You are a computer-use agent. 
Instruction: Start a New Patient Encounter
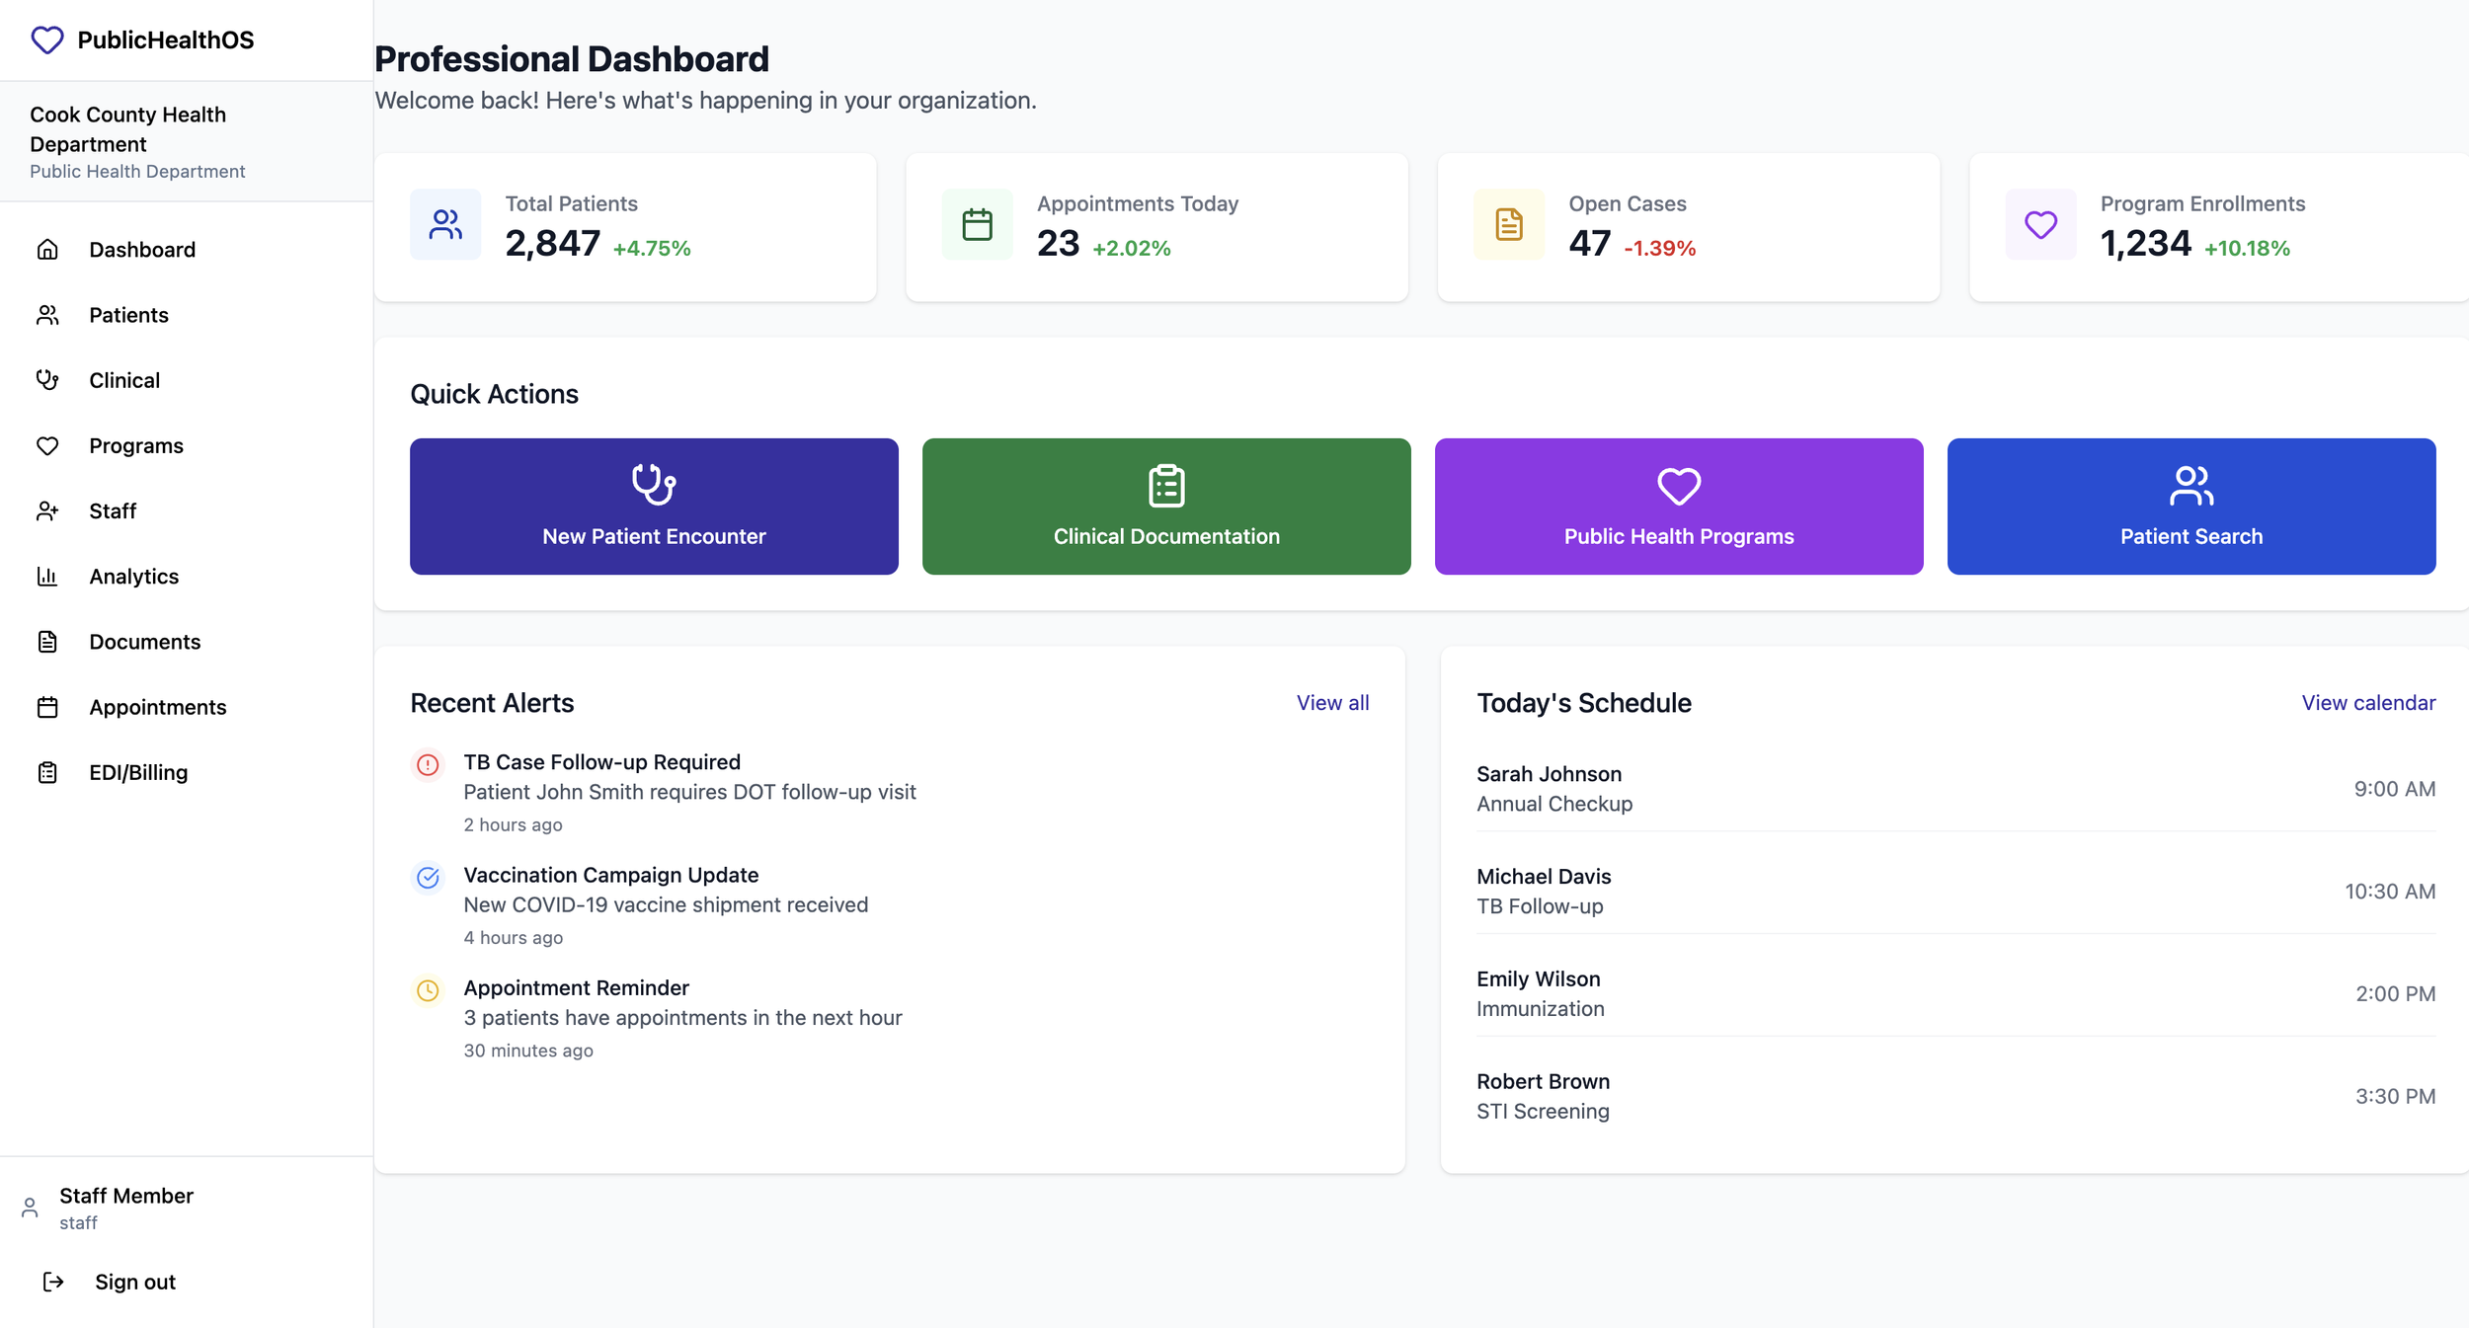tap(654, 507)
